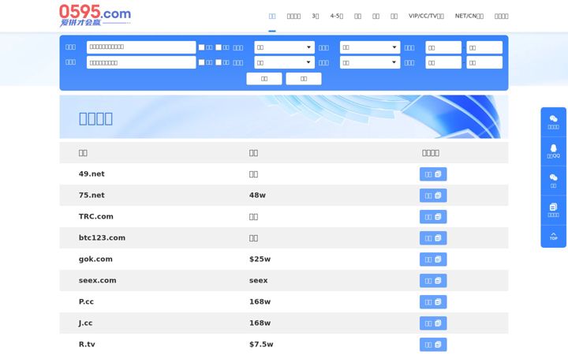
Task: Click the range-end box in the second filter row
Action: point(484,62)
